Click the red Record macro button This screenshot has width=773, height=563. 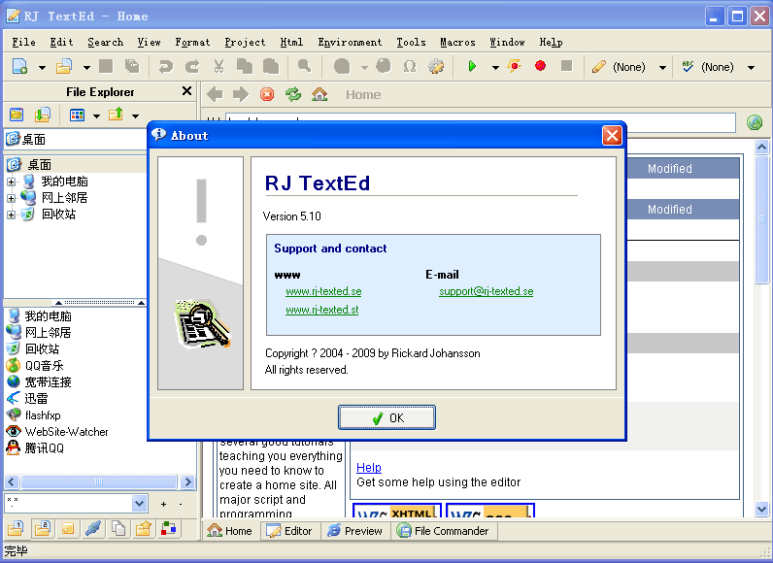[x=540, y=67]
